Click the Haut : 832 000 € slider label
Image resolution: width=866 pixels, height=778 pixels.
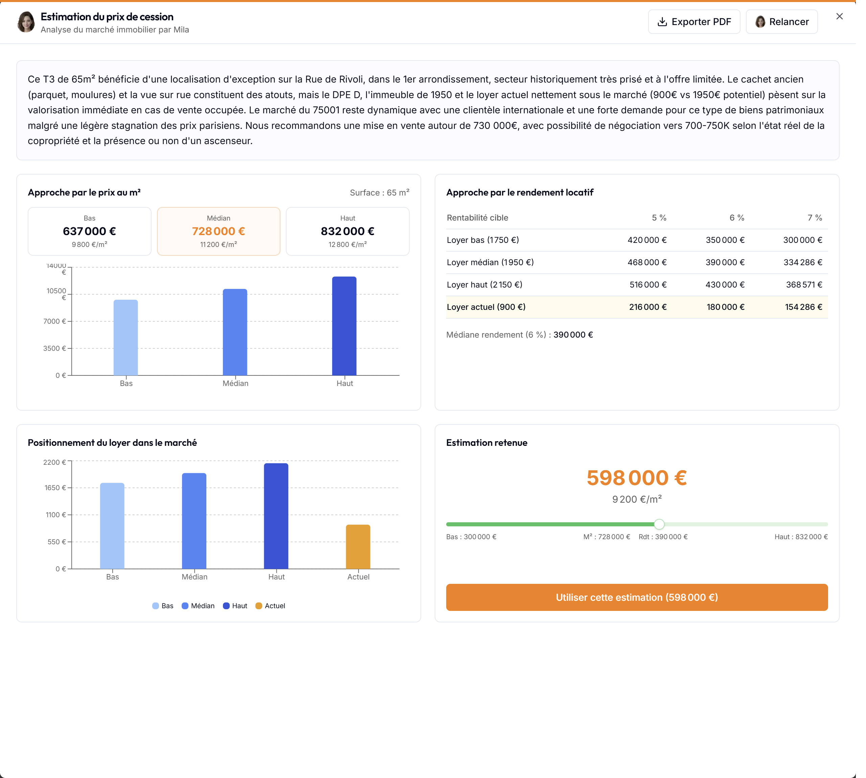(x=801, y=537)
